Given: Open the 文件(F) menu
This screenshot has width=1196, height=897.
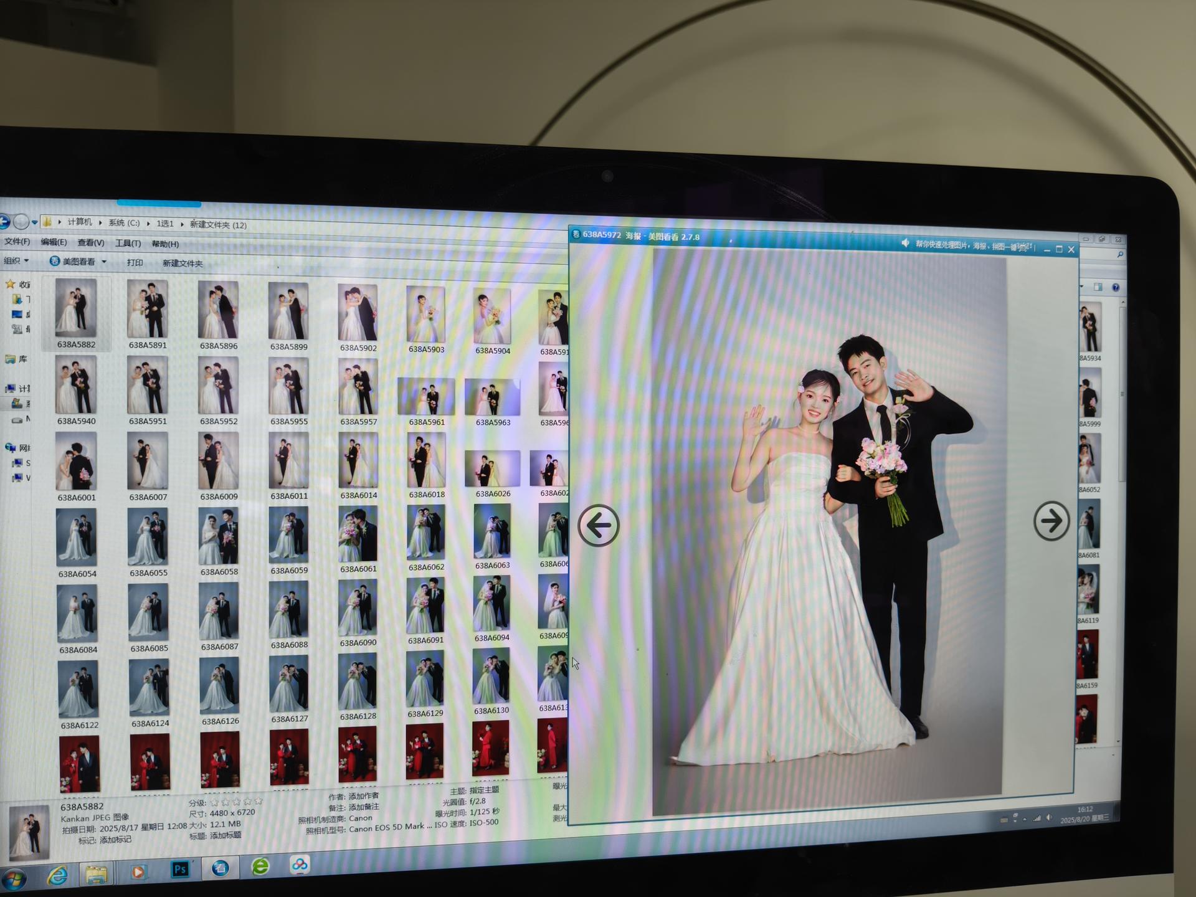Looking at the screenshot, I should coord(17,241).
